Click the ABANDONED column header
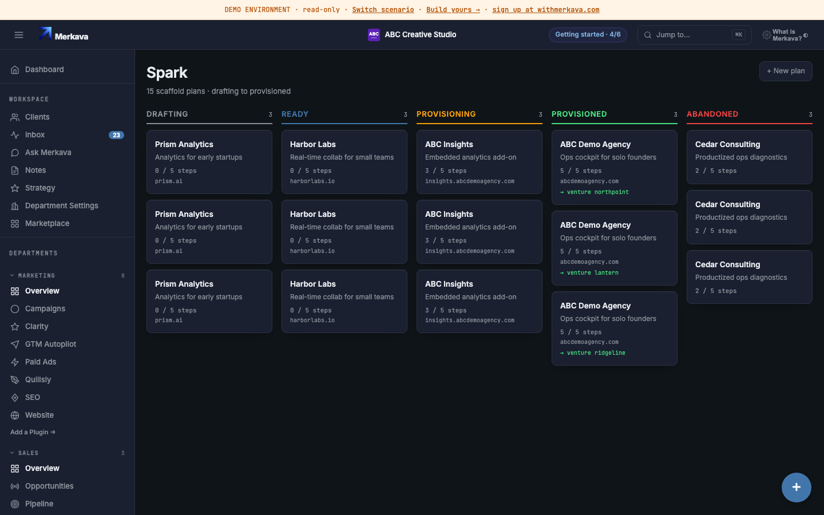The width and height of the screenshot is (824, 515). (x=750, y=115)
